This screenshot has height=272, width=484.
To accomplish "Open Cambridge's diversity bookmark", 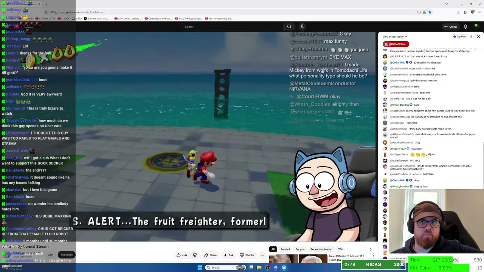I will [x=158, y=19].
